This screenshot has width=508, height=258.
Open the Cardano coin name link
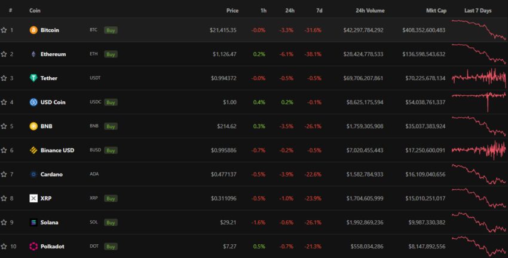(x=51, y=174)
